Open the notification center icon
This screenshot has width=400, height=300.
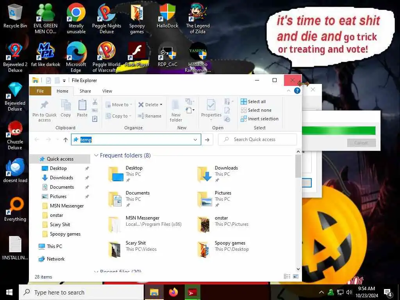(x=388, y=292)
